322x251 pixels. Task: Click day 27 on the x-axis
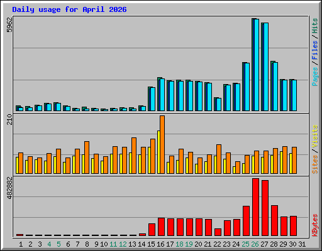pos(264,244)
